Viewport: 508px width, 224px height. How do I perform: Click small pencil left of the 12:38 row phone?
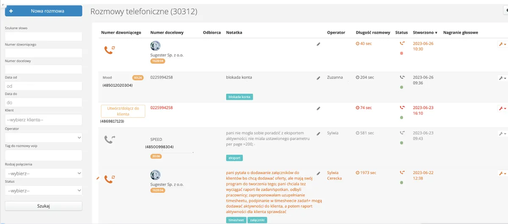tap(98, 178)
